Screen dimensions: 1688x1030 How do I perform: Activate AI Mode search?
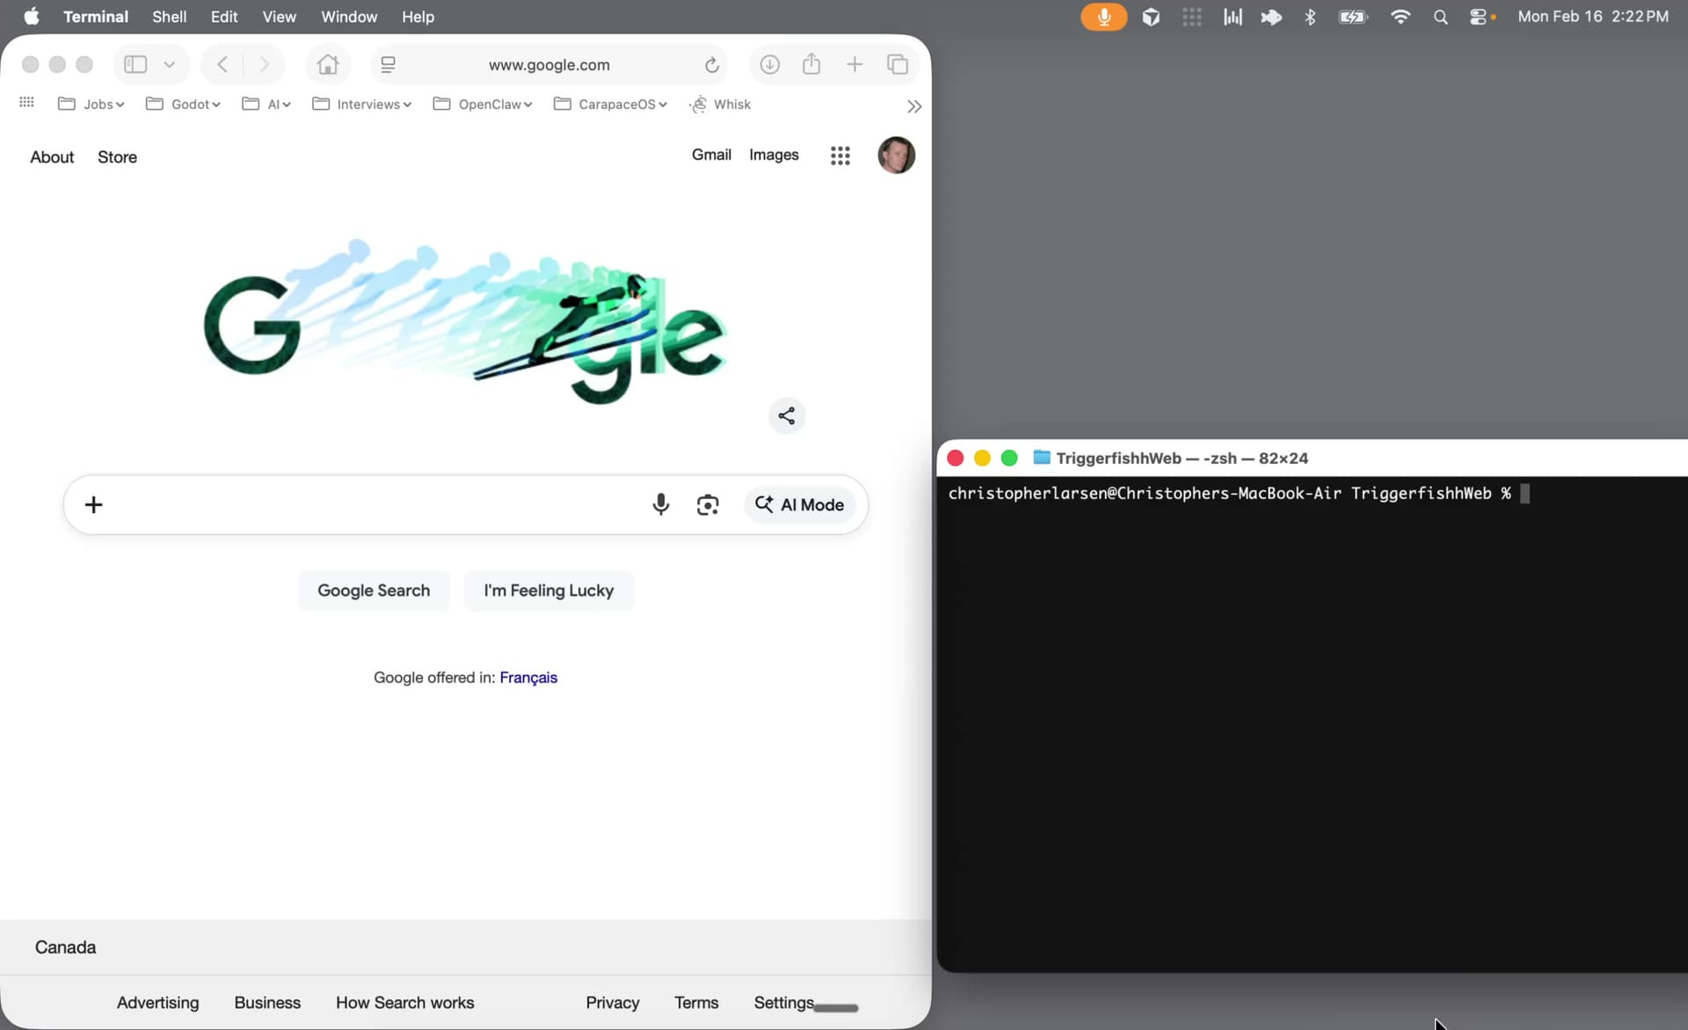[x=799, y=504]
